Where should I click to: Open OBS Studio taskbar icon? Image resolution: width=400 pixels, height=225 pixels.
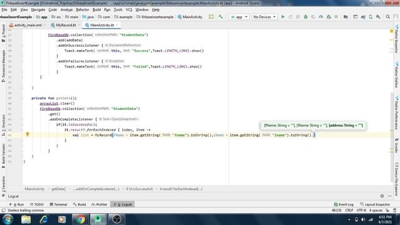coord(117,219)
